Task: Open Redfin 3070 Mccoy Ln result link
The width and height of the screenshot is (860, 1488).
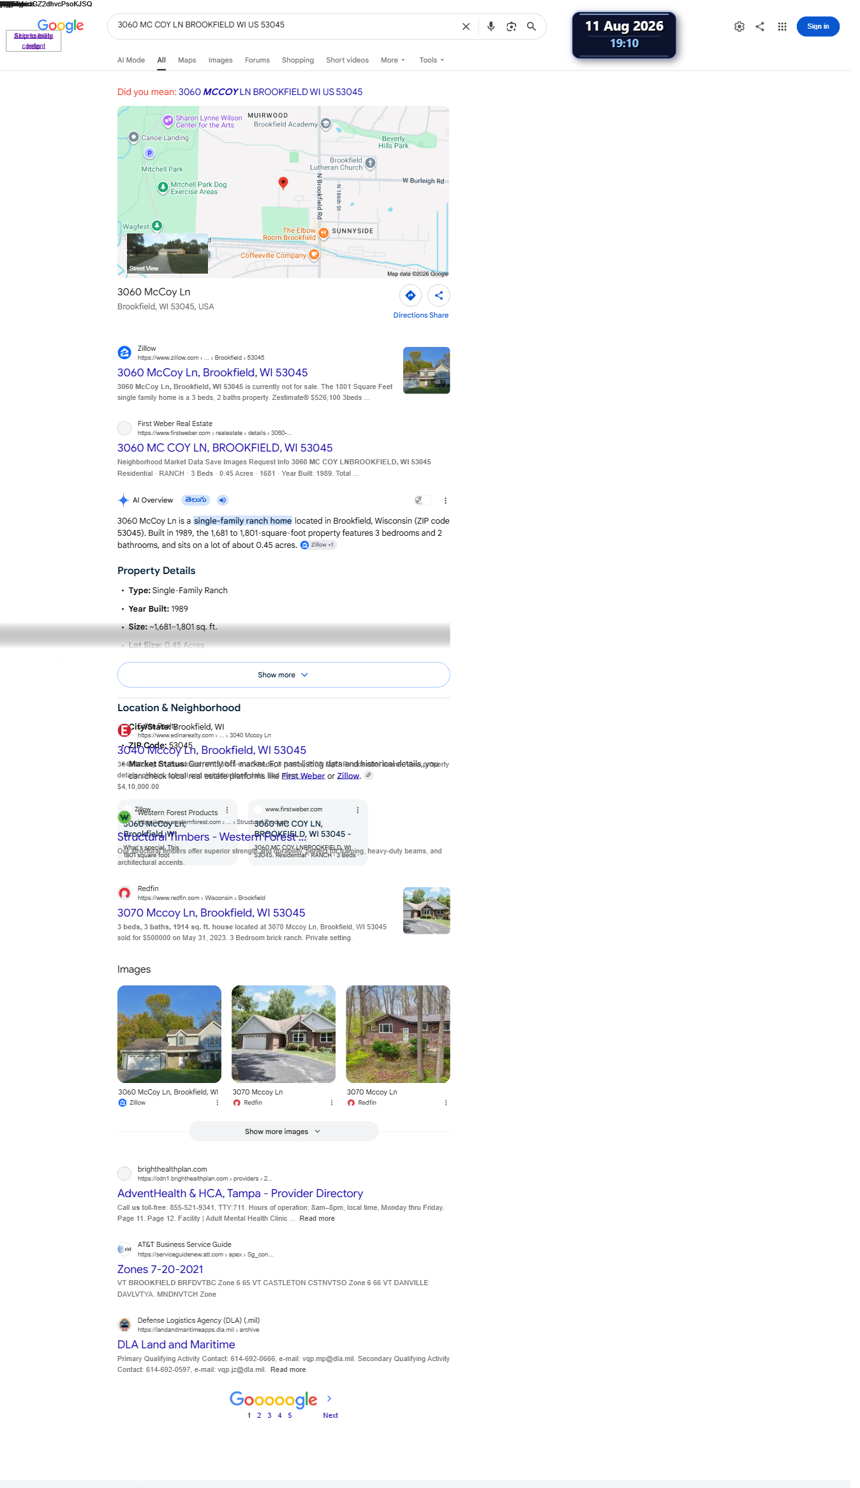Action: (x=211, y=913)
